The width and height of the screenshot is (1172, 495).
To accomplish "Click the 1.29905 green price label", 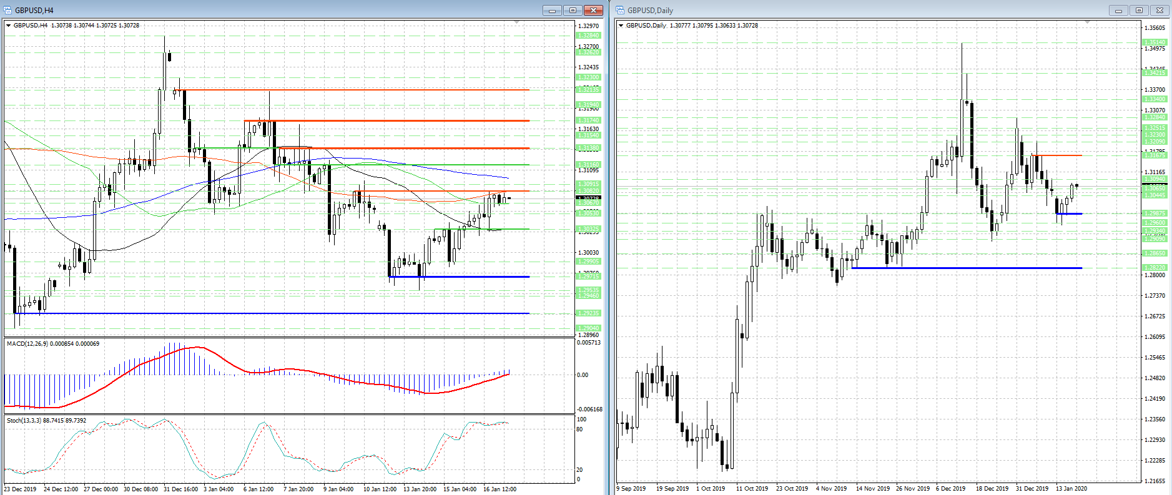I will coord(588,262).
